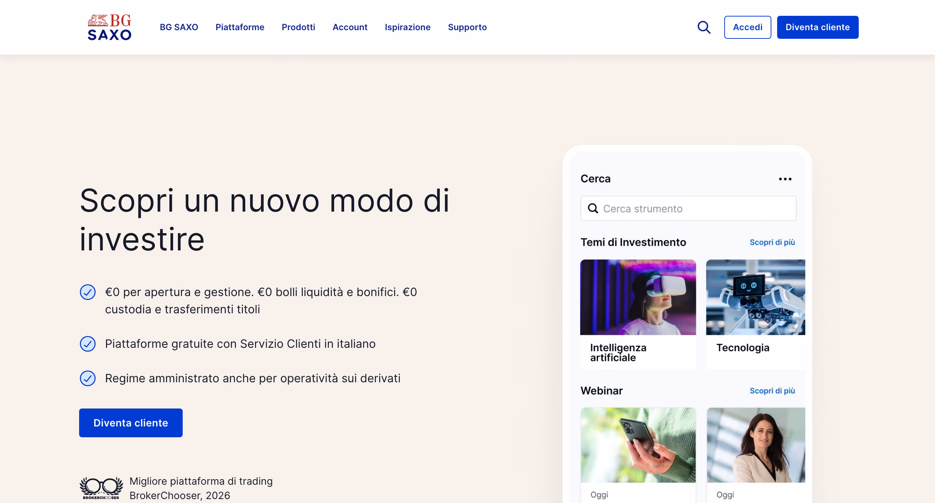The image size is (935, 503).
Task: Click the BG SAXO logo
Action: 109,27
